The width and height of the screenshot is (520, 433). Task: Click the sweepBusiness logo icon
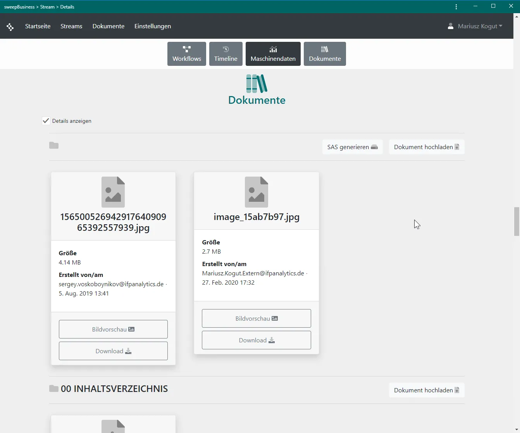(x=10, y=27)
